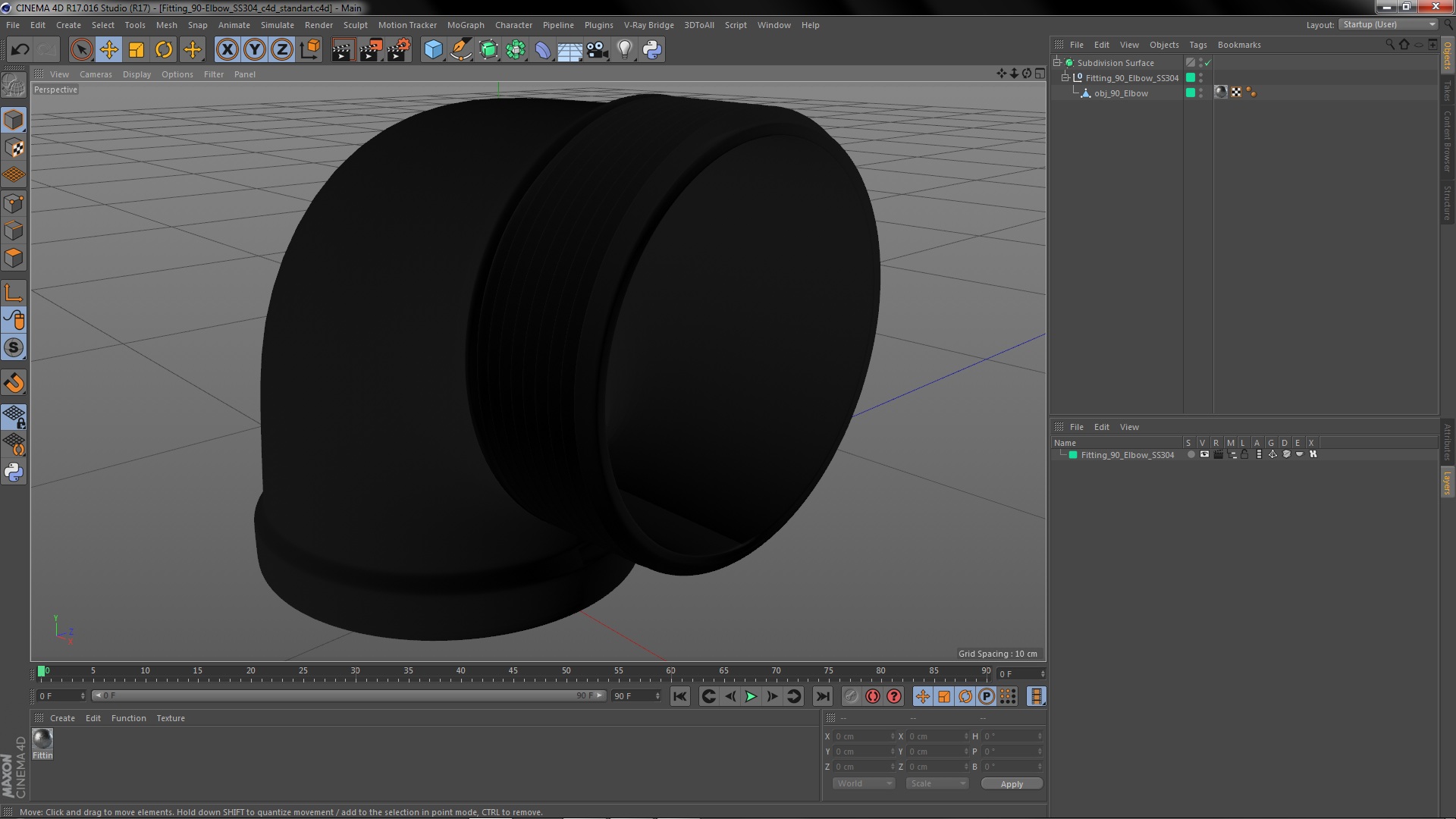
Task: Add a Light object via bulb icon
Action: pos(624,50)
